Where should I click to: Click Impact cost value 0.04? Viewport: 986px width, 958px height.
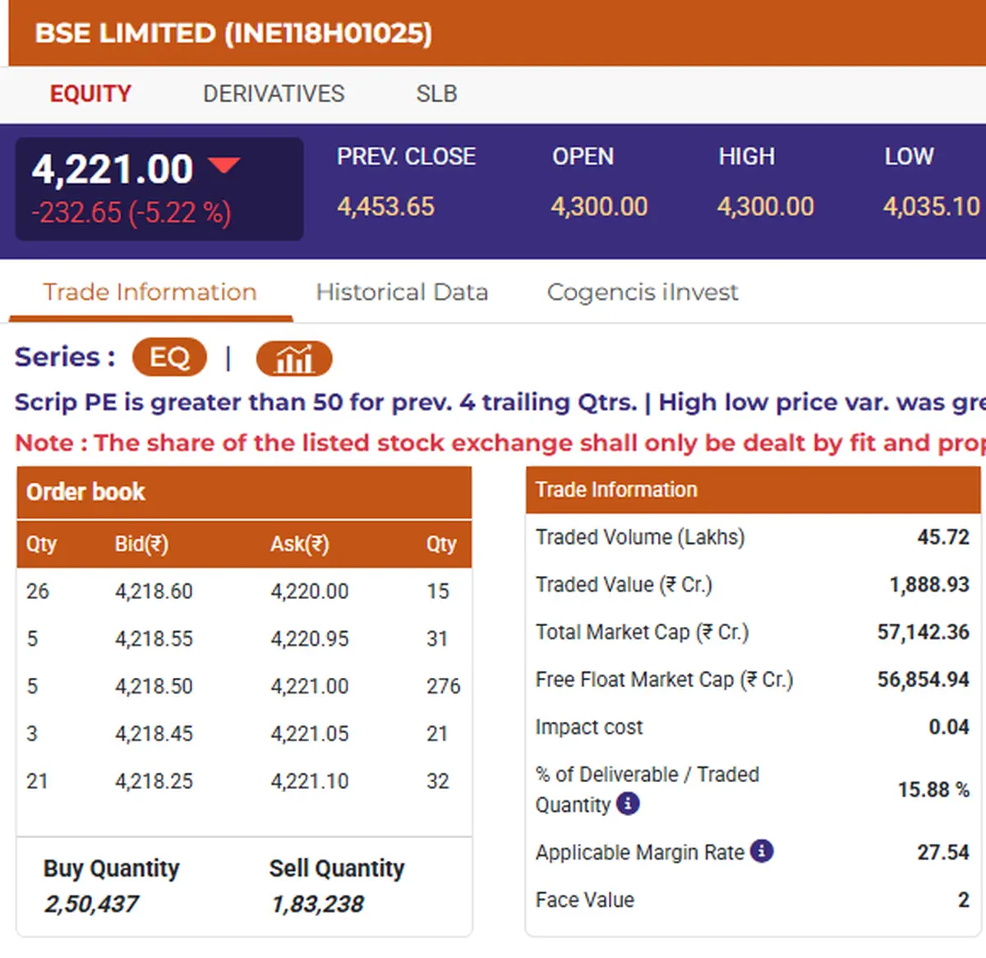pos(949,727)
